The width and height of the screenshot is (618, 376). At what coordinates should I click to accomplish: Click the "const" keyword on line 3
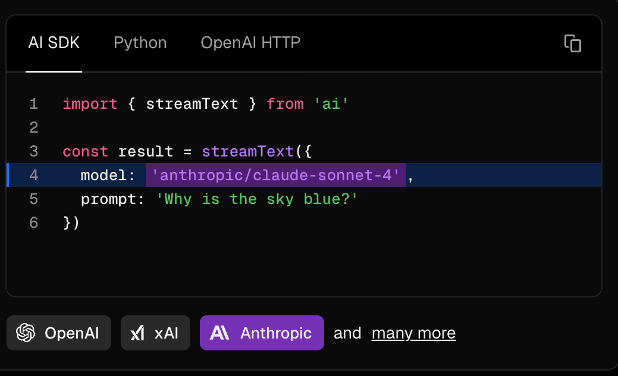click(85, 152)
